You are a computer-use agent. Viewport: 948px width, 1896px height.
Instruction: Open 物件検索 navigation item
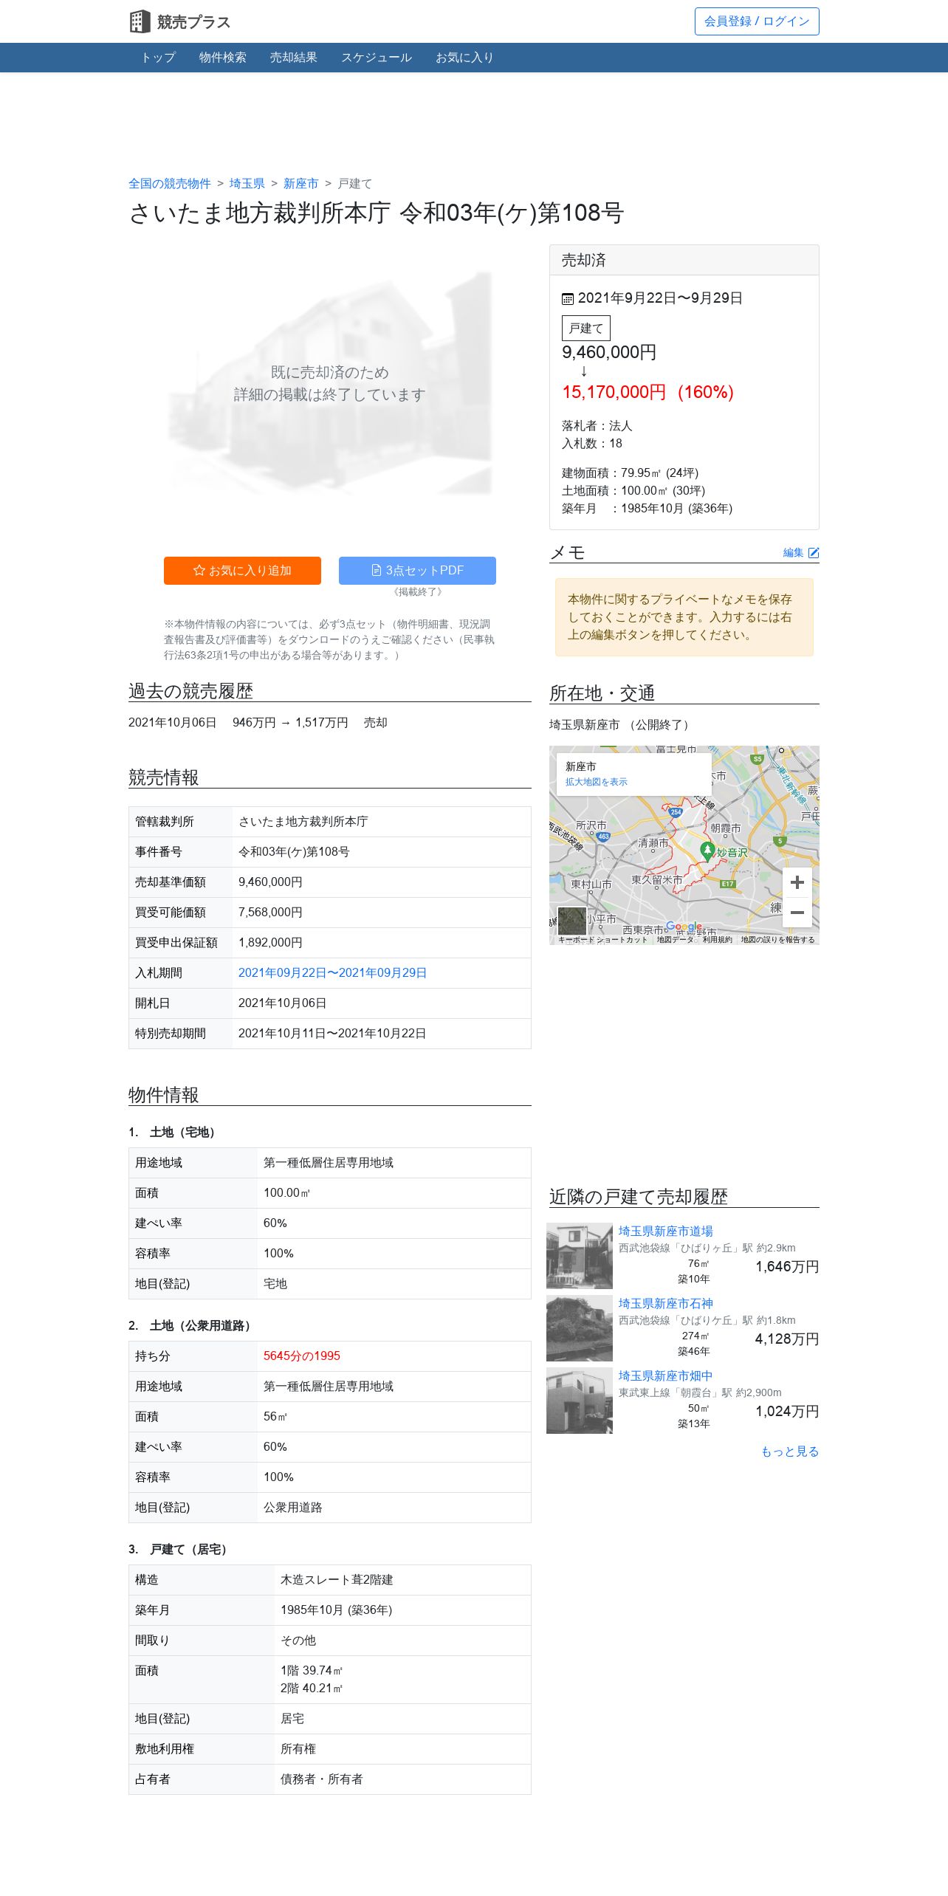click(x=222, y=58)
